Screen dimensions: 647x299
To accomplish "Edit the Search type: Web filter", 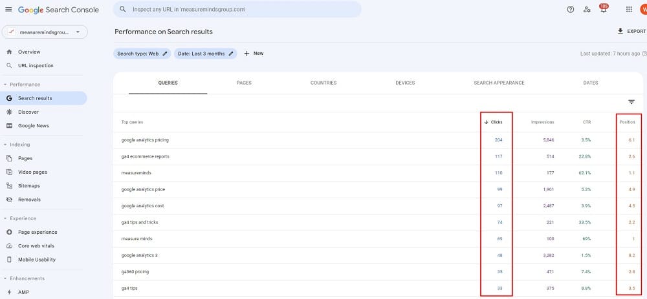I will pyautogui.click(x=142, y=54).
